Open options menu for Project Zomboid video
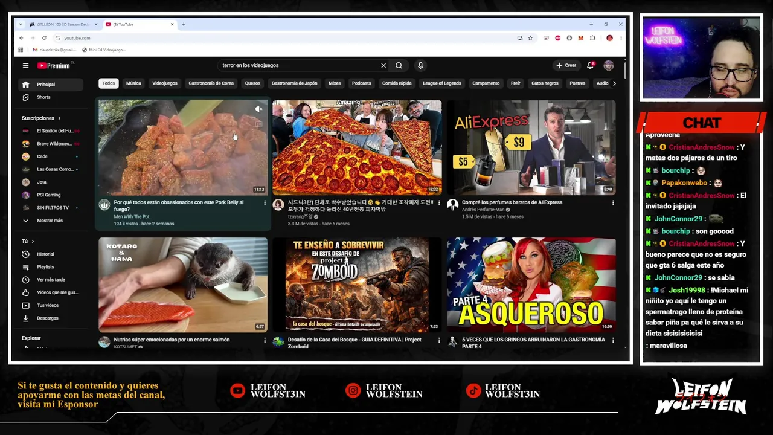Image resolution: width=773 pixels, height=435 pixels. [x=439, y=340]
